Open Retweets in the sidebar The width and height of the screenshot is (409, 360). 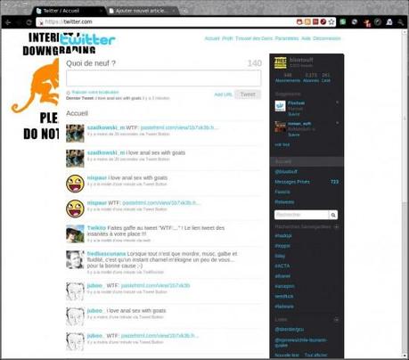click(x=284, y=202)
